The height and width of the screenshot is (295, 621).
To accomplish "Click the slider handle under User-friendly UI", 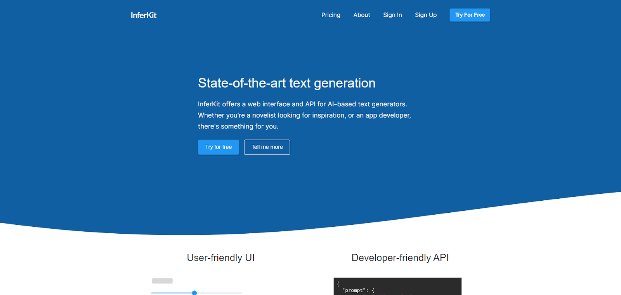I will point(194,293).
